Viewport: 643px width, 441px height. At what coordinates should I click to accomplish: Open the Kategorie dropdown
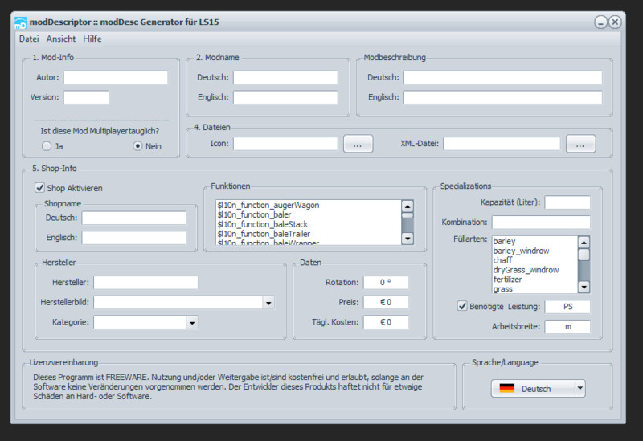pyautogui.click(x=191, y=323)
